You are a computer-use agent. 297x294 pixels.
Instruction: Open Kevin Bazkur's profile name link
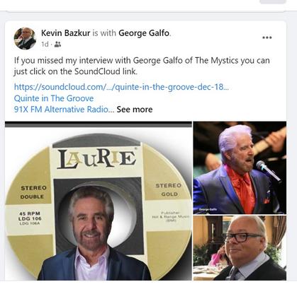pyautogui.click(x=65, y=33)
